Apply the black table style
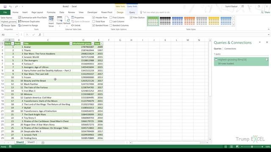 click(165, 21)
